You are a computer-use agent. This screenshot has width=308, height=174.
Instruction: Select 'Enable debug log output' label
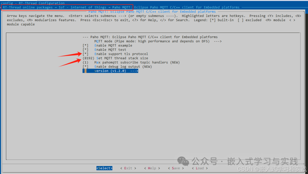click(123, 67)
